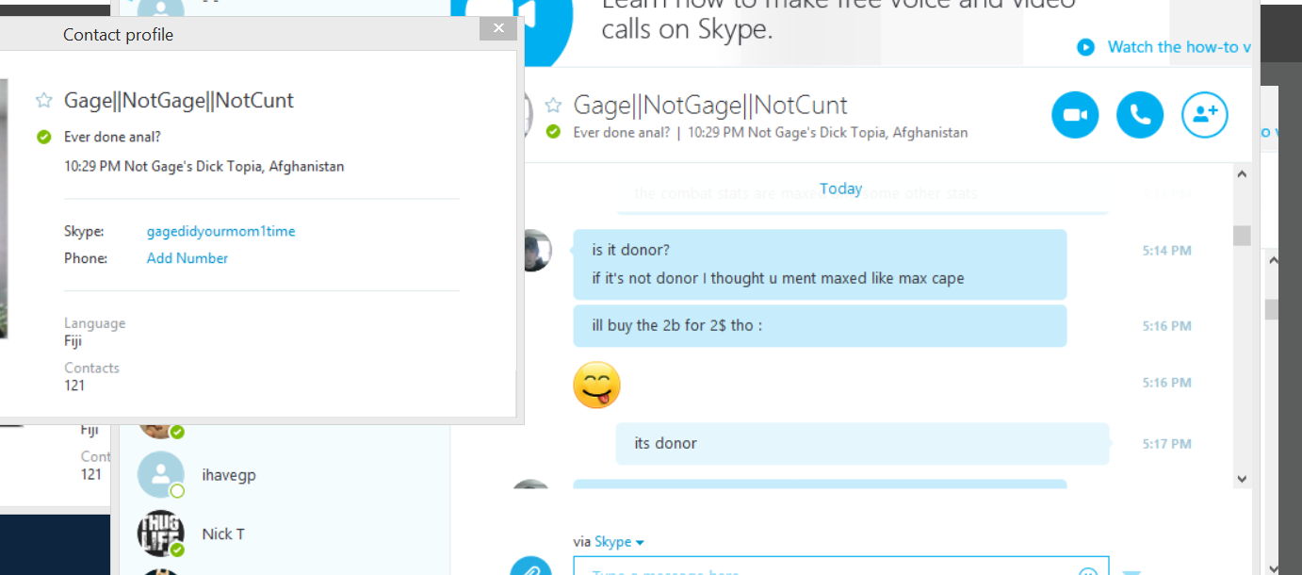The image size is (1302, 575).
Task: Start a voice call with Gage
Action: 1140,115
